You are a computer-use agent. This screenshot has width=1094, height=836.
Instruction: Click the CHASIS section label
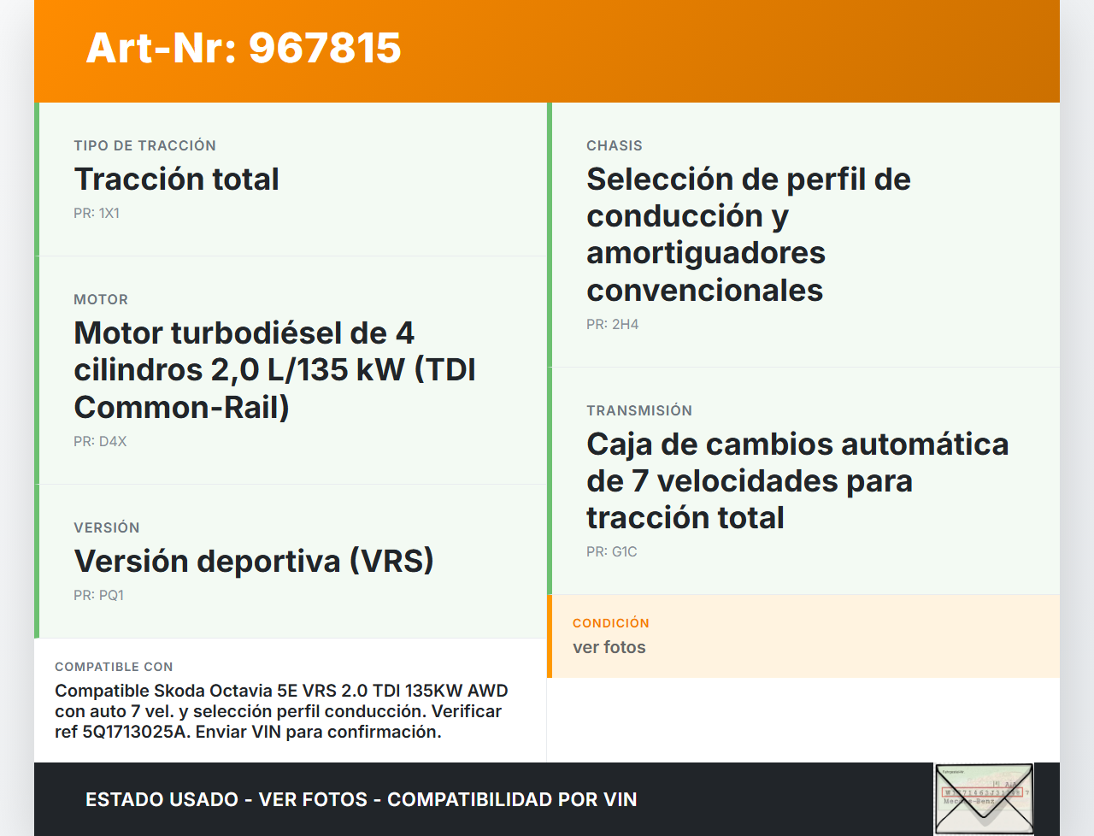(x=614, y=146)
